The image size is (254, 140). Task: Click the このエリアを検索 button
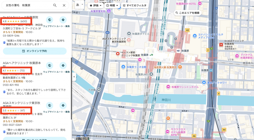187,13
